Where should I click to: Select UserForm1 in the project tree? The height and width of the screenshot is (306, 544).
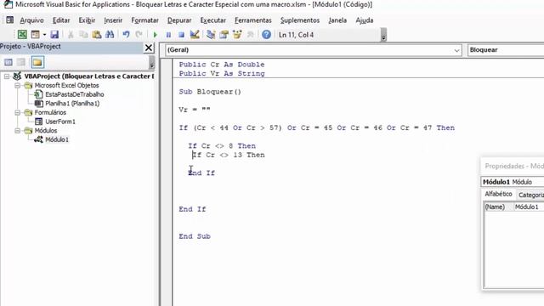60,122
